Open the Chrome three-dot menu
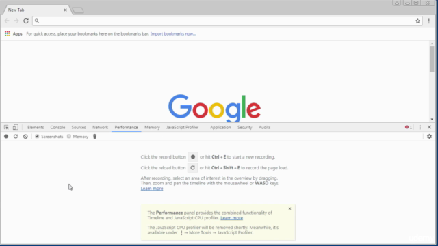The height and width of the screenshot is (246, 438). pyautogui.click(x=429, y=21)
